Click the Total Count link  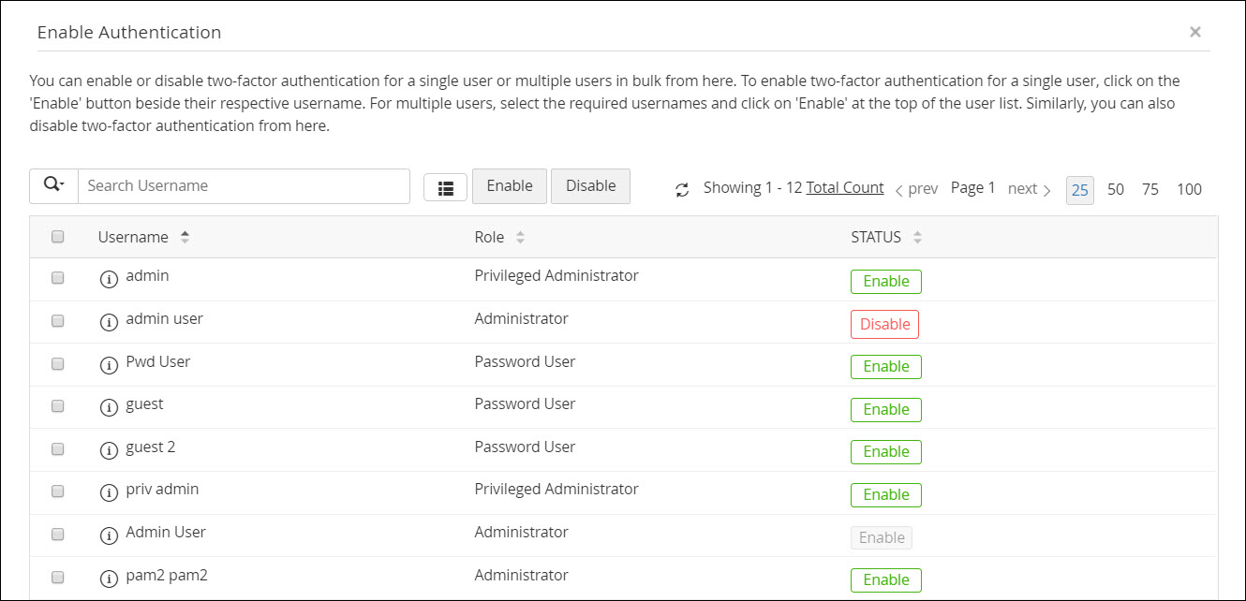[x=845, y=187]
